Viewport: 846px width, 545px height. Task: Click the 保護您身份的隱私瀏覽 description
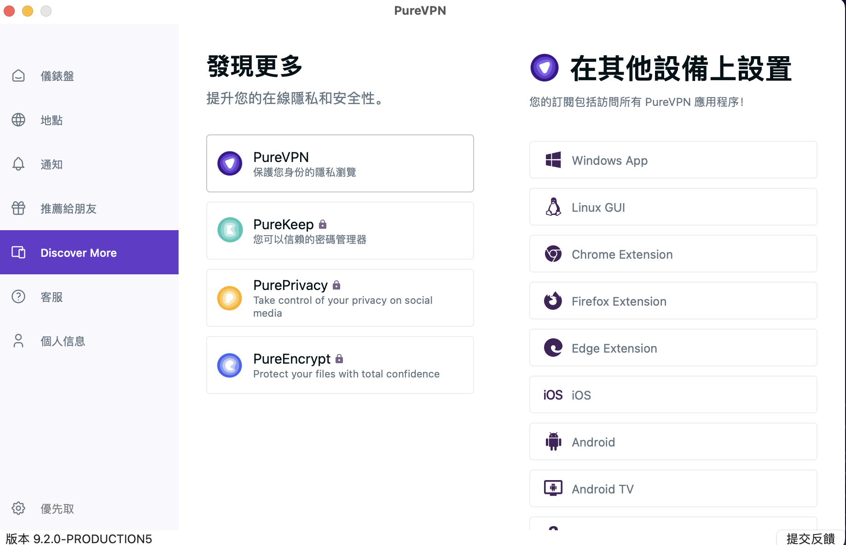coord(305,172)
